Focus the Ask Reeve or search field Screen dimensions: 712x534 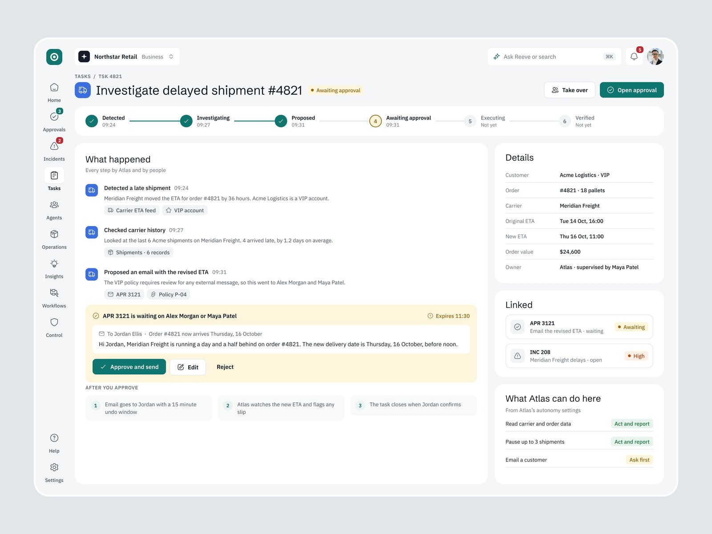pyautogui.click(x=554, y=57)
